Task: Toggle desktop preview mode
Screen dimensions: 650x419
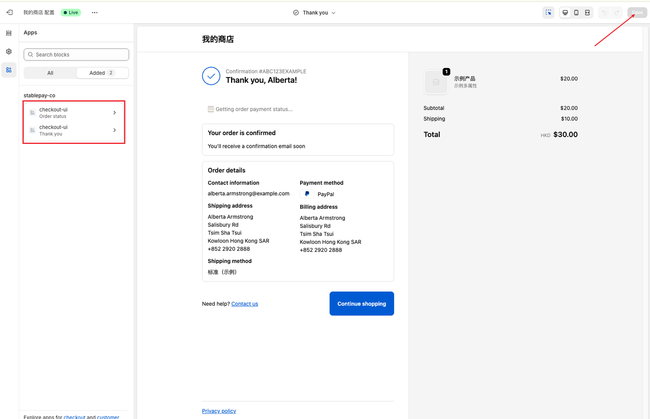Action: [x=565, y=12]
